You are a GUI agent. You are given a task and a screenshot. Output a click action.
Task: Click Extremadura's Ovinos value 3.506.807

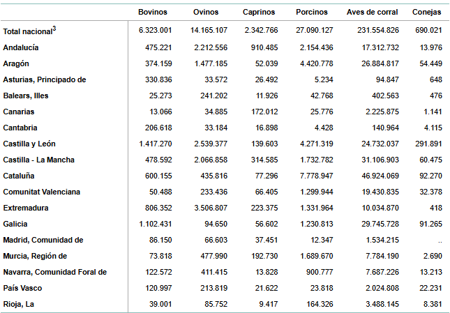point(209,208)
